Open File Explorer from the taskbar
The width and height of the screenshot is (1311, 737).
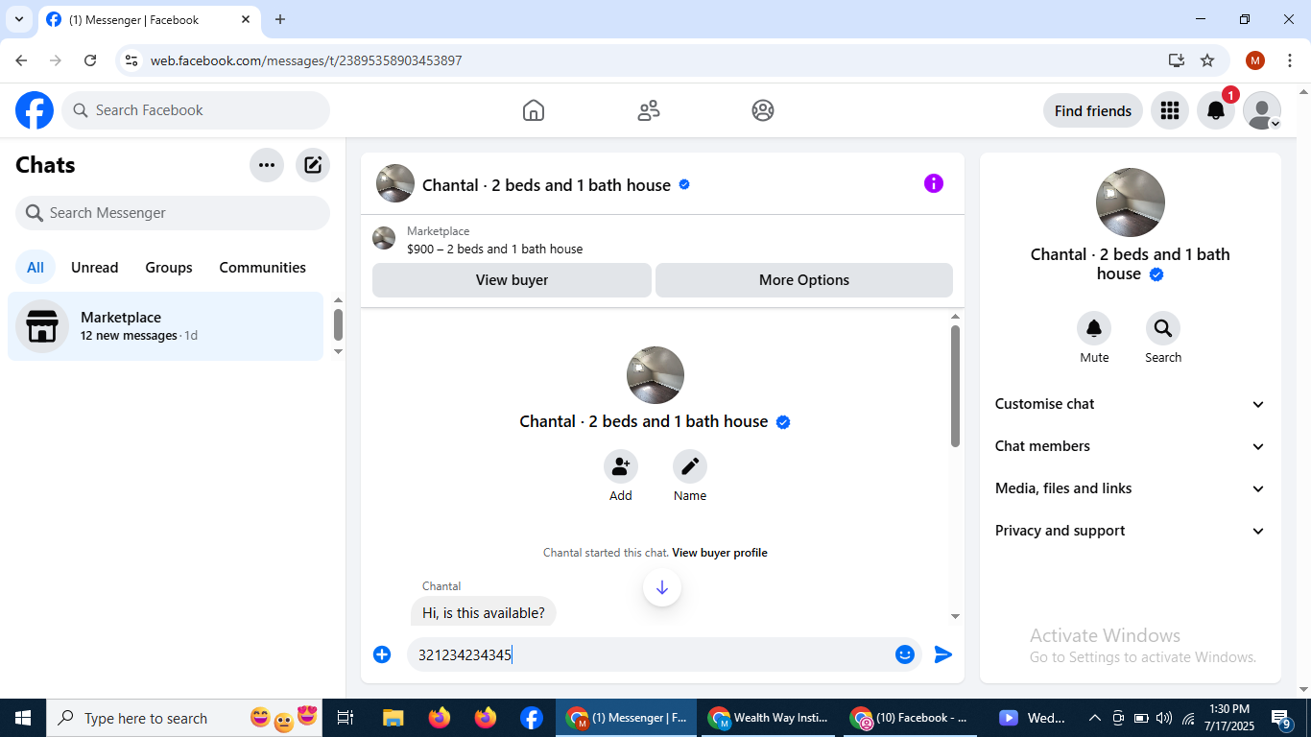(x=393, y=718)
